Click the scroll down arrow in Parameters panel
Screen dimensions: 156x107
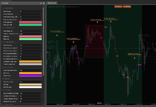(x=43, y=105)
